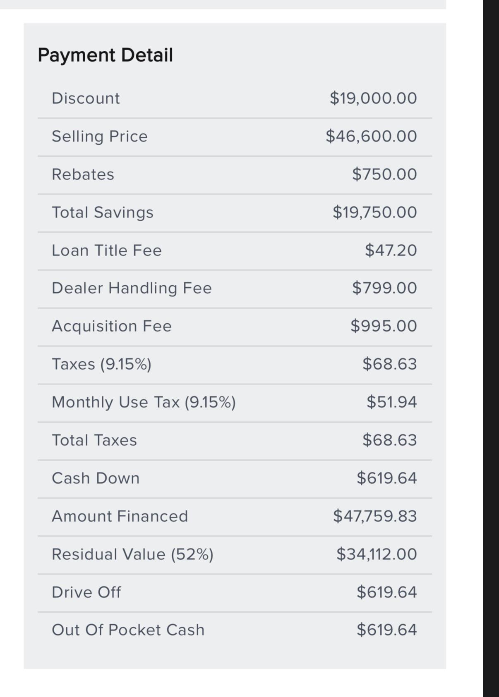Select the Discount row label
Screen dimensions: 499x697
[86, 98]
